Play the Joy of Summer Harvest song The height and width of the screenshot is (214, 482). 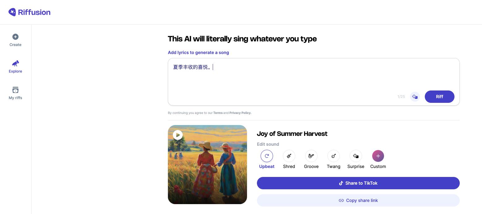pyautogui.click(x=178, y=135)
